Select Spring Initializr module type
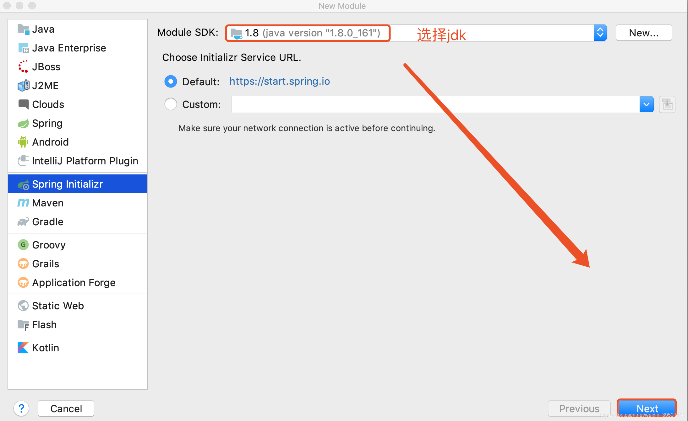This screenshot has height=421, width=688. tap(78, 184)
